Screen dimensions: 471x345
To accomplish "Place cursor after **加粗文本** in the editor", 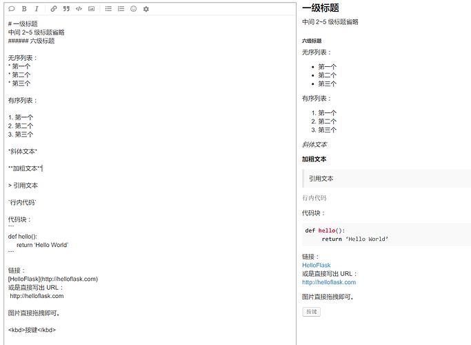I will (x=42, y=168).
